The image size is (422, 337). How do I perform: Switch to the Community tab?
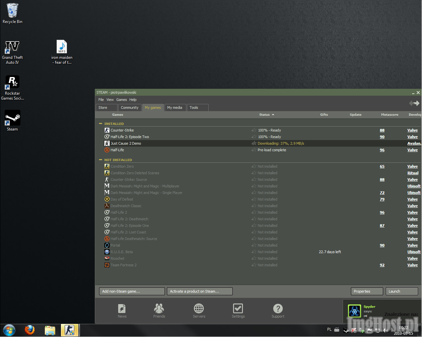(x=130, y=108)
